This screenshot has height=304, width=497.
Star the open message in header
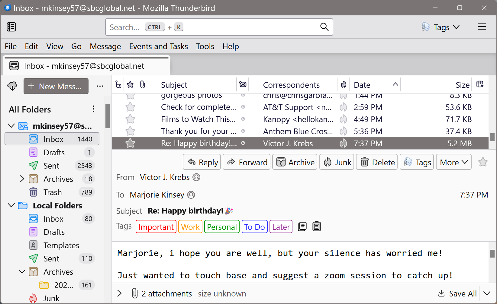point(483,162)
